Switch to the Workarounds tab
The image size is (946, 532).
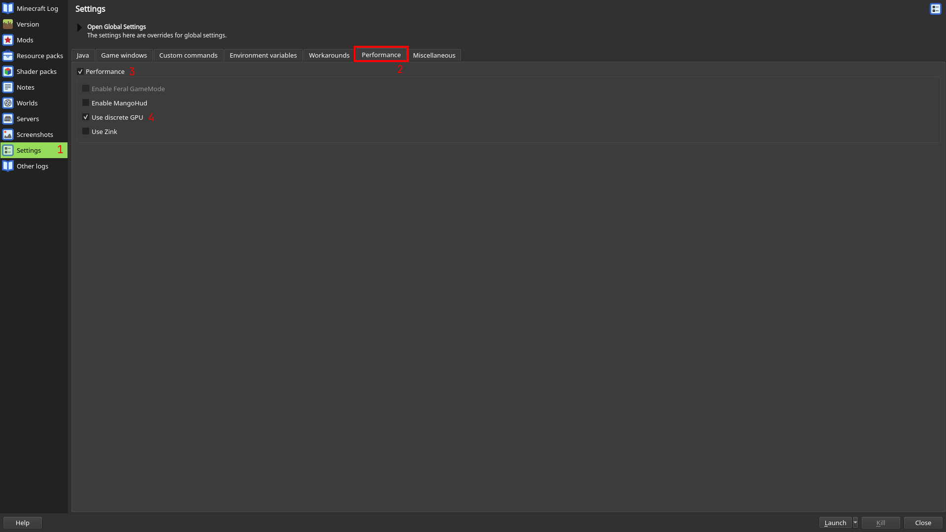pyautogui.click(x=329, y=55)
